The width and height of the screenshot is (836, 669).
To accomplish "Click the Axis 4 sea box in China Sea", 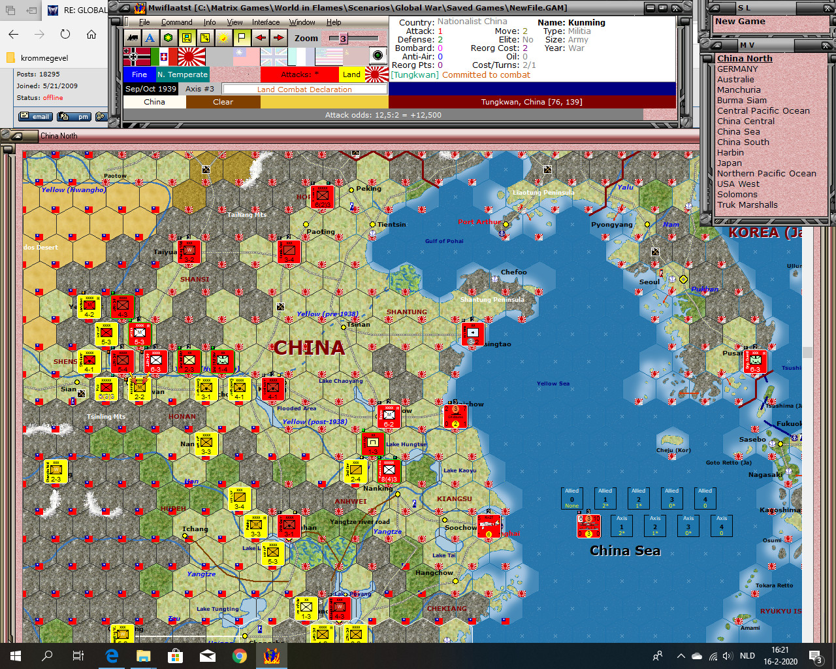I will pyautogui.click(x=722, y=526).
